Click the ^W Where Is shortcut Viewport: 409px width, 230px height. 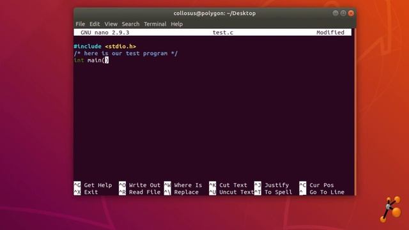[x=183, y=185]
